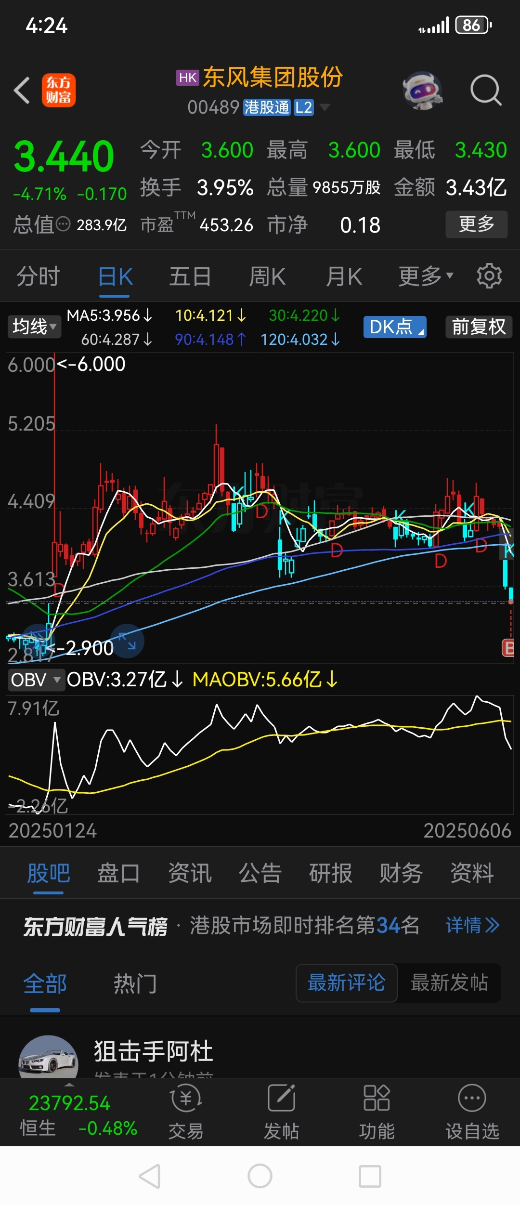Tap the back arrow icon
Image resolution: width=520 pixels, height=1206 pixels.
[22, 90]
